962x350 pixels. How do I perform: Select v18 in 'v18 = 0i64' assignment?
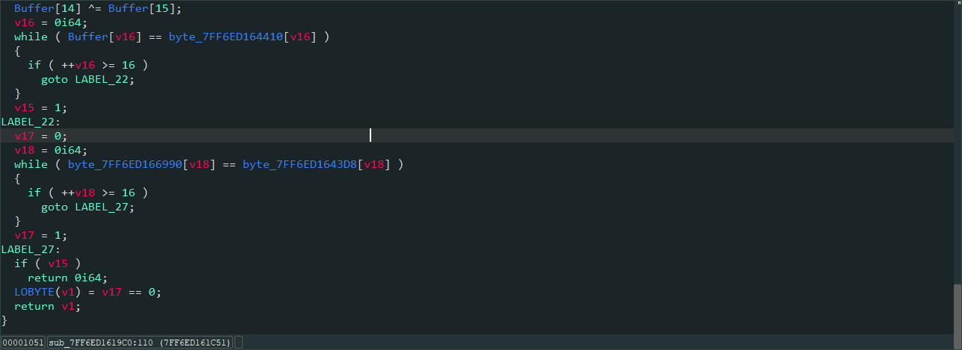point(24,150)
